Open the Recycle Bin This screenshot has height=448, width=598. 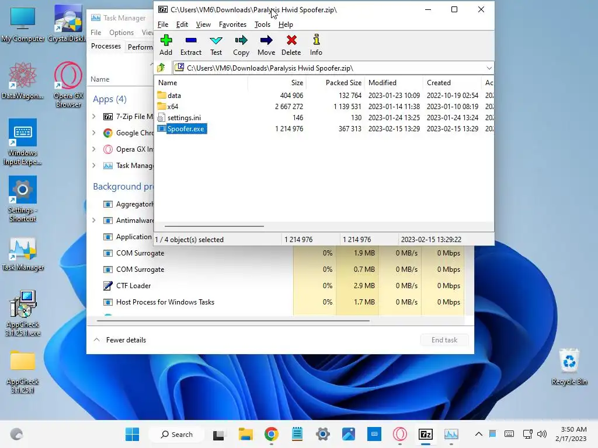tap(569, 367)
